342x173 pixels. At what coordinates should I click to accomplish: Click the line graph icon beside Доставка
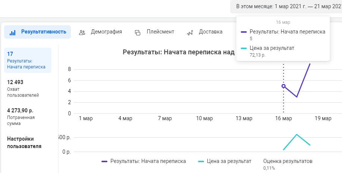190,33
